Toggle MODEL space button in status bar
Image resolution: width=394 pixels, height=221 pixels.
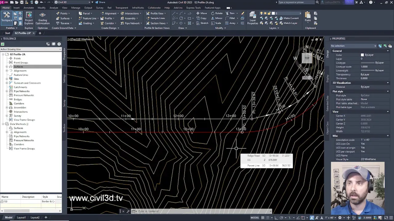pyautogui.click(x=255, y=218)
